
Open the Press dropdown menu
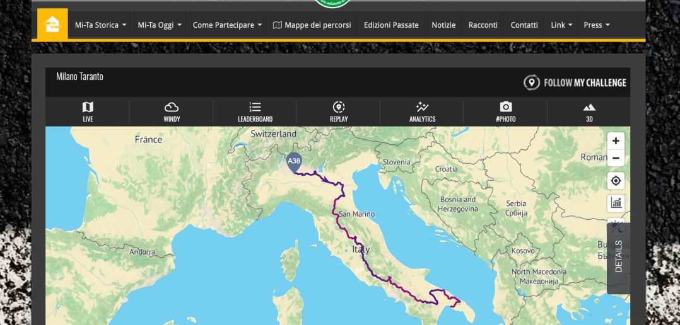coord(596,25)
